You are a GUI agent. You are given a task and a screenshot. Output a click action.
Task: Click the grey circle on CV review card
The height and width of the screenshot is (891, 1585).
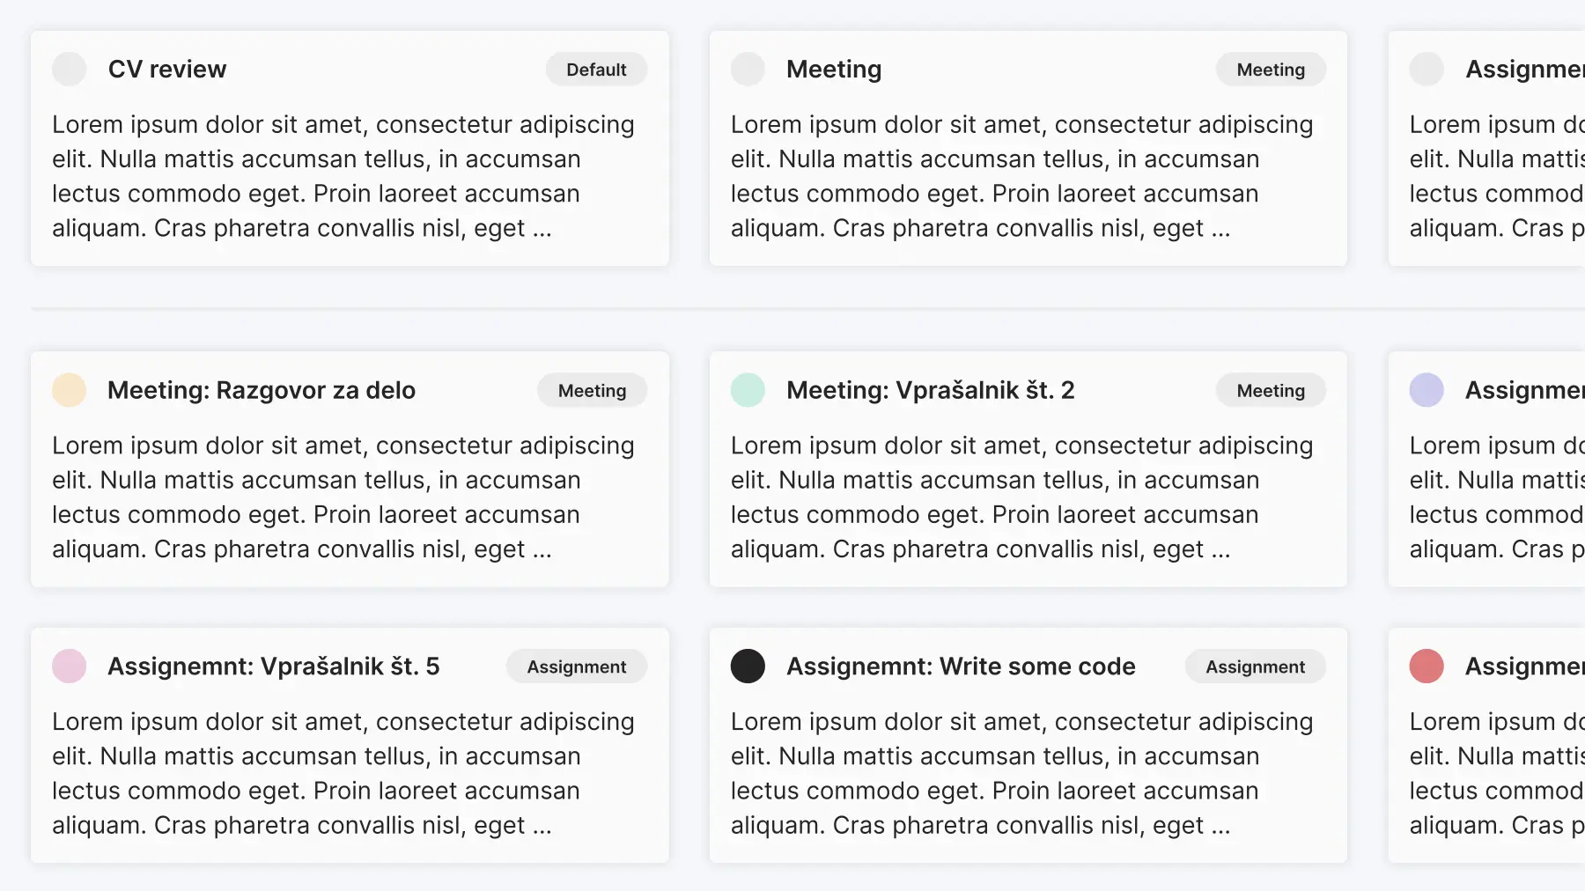click(x=69, y=69)
